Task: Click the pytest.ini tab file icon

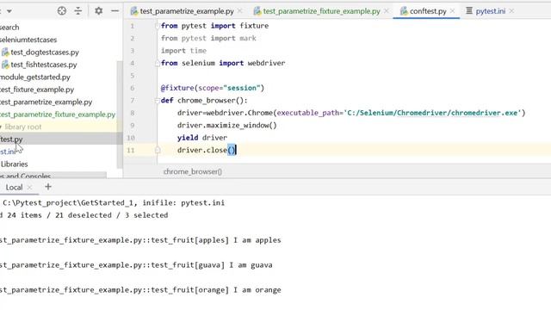Action: click(469, 11)
